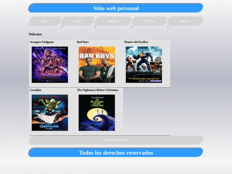Click the Gremlins title text

pyautogui.click(x=36, y=90)
